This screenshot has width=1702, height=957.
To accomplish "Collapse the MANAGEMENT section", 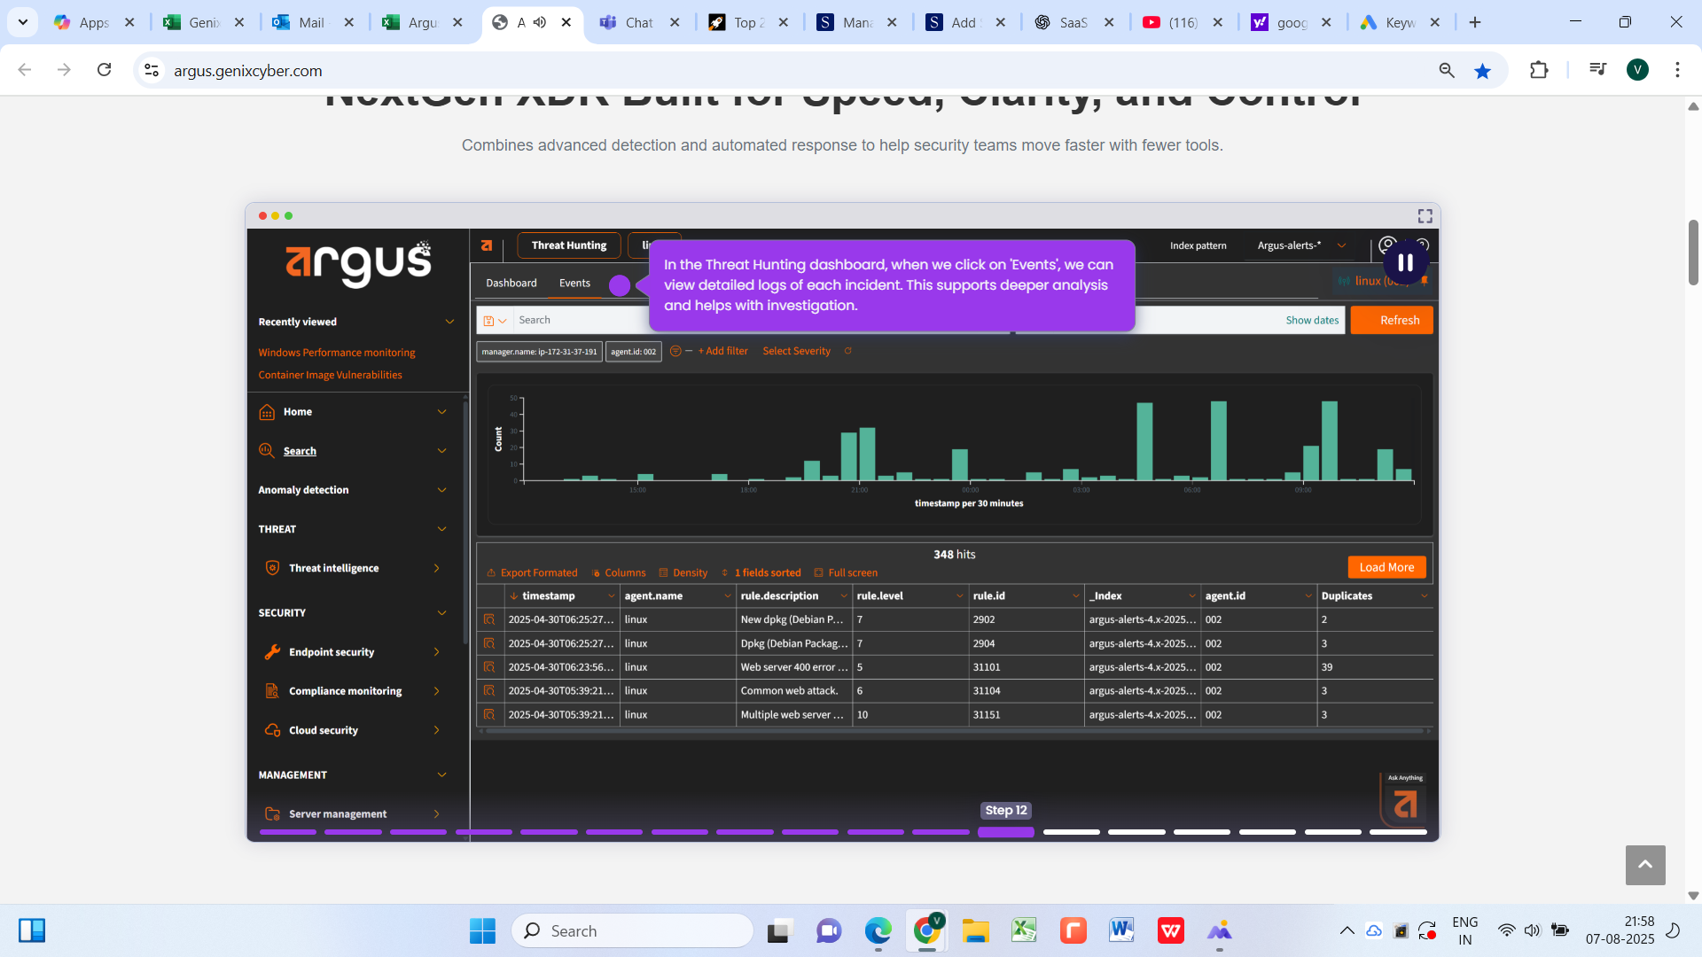I will pos(441,775).
